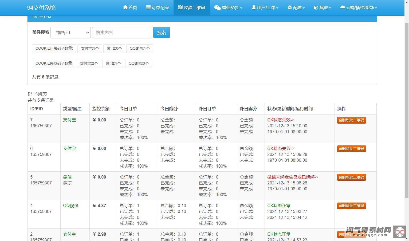Screen dimensions: 409x241
Task: Click the page vertical scrollbar thumb
Action: pyautogui.click(x=407, y=110)
